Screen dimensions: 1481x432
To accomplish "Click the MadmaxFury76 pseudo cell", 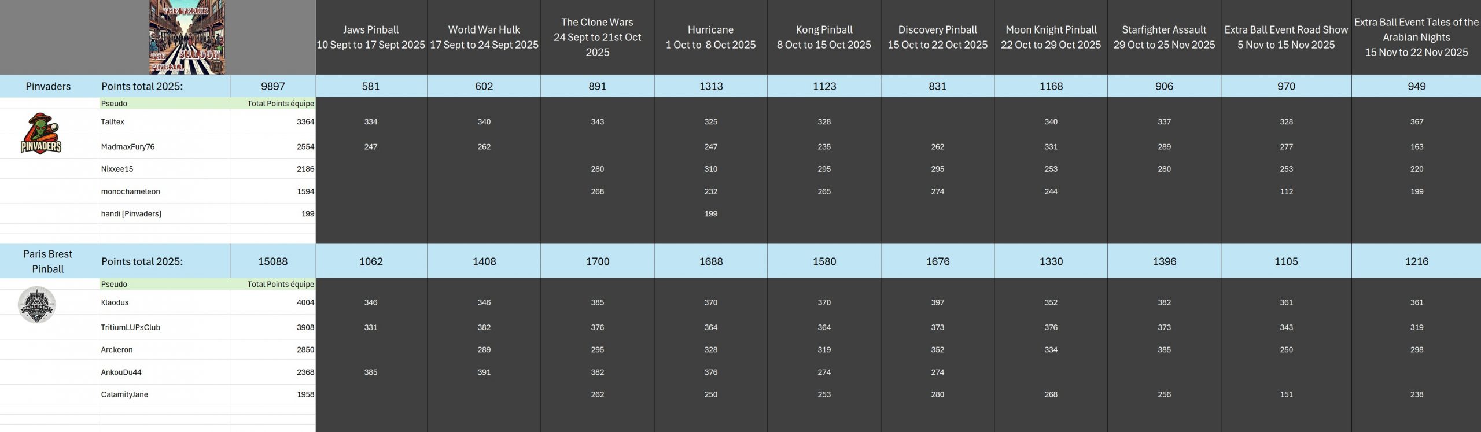I will (164, 147).
